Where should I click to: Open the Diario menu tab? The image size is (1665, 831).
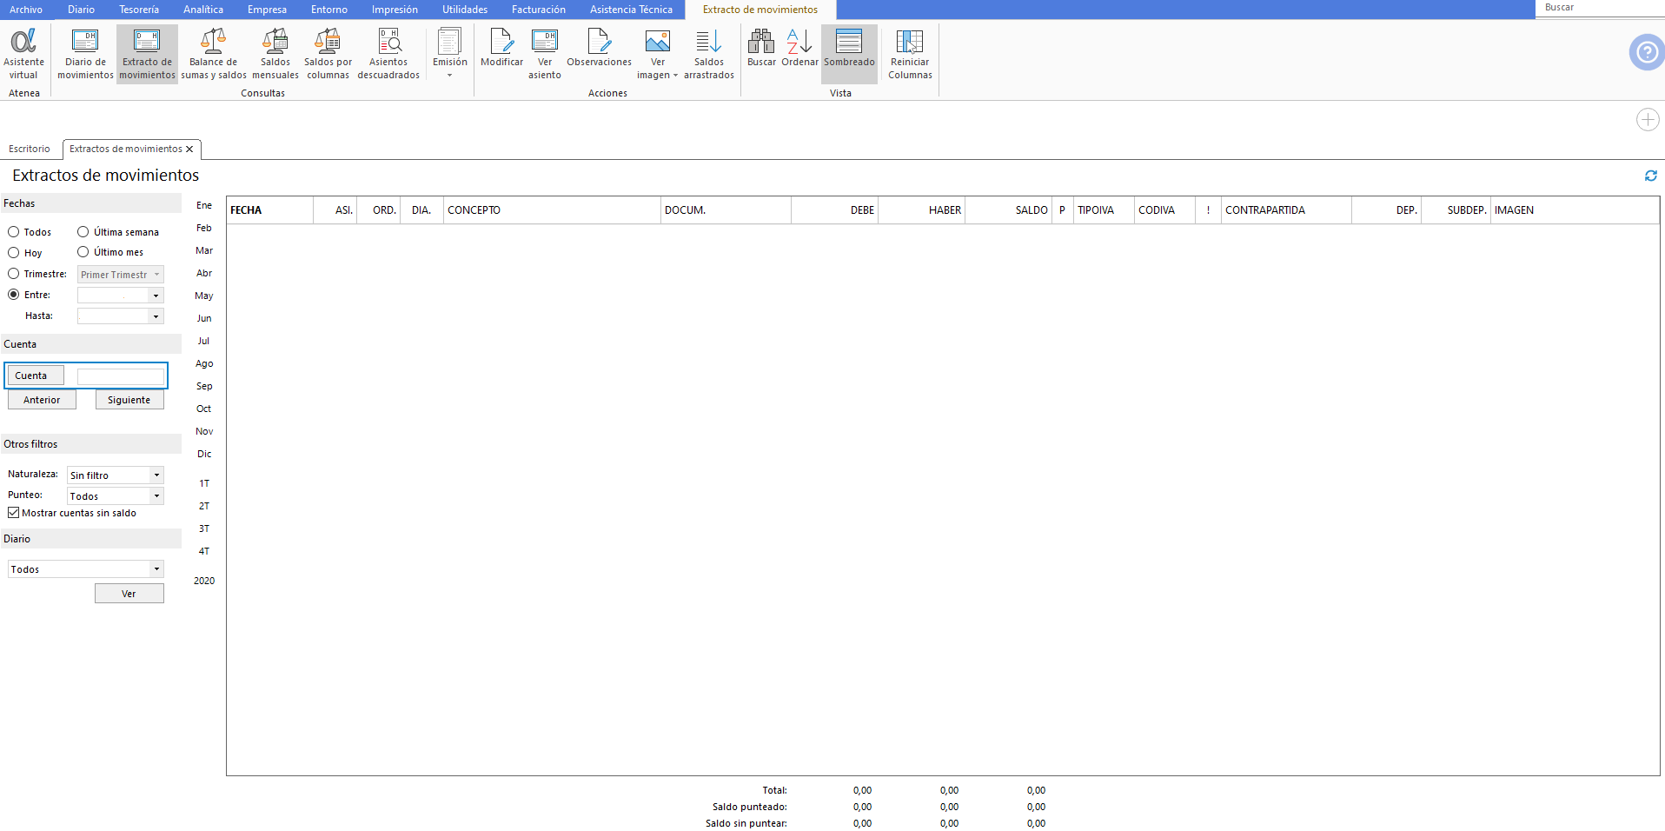coord(81,10)
